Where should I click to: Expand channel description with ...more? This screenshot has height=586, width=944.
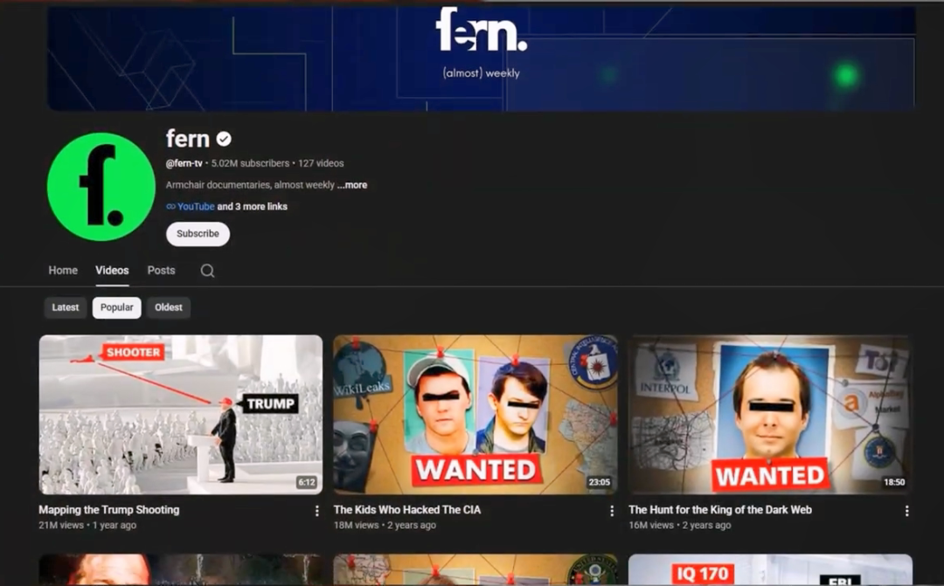point(352,184)
